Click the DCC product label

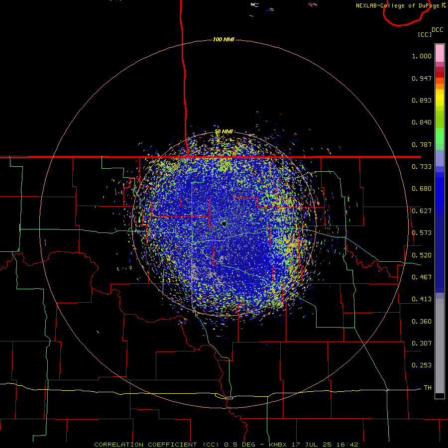pos(438,30)
